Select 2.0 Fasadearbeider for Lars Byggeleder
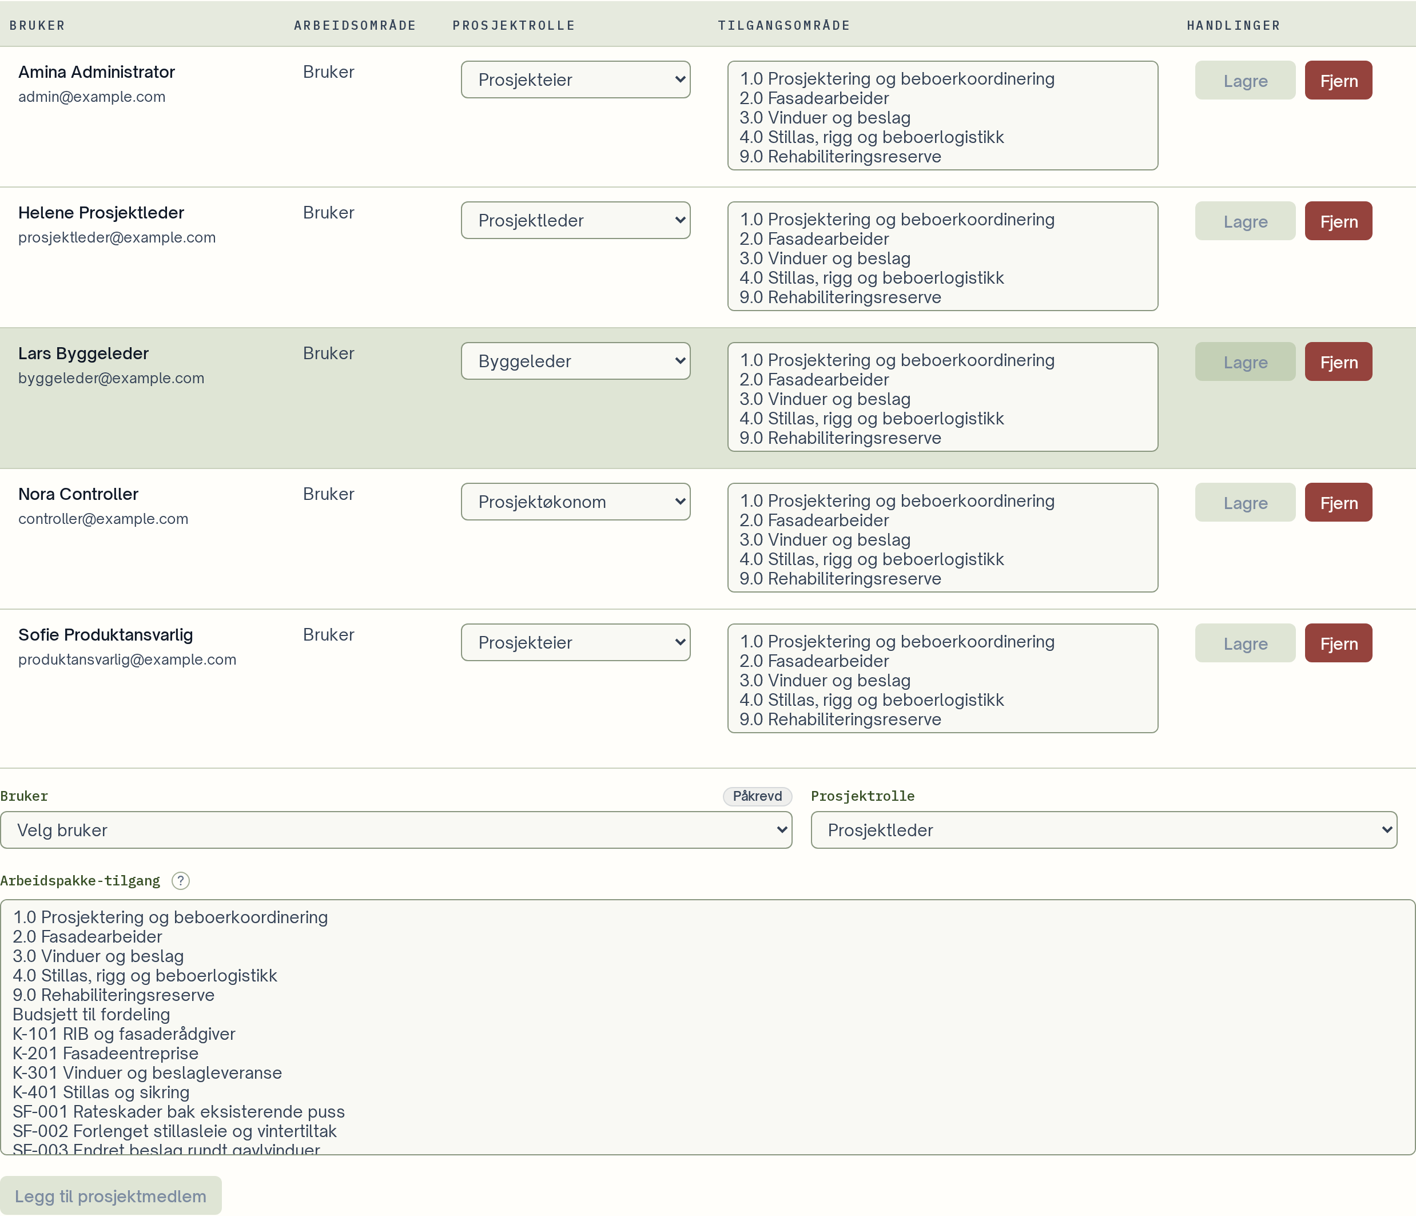This screenshot has height=1216, width=1416. coord(942,380)
